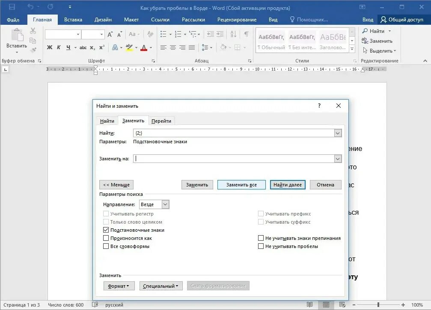This screenshot has height=310, width=431.
Task: Toggle paragraph marks ¶ icon
Action: click(247, 34)
